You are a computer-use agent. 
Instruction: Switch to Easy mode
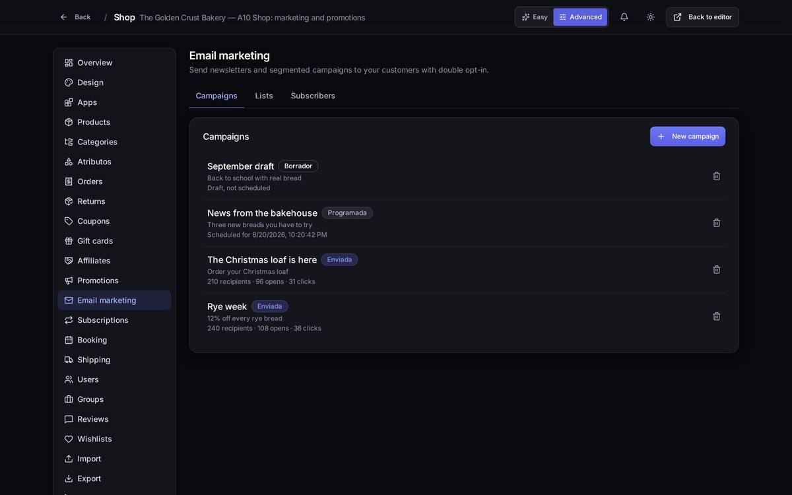point(535,17)
